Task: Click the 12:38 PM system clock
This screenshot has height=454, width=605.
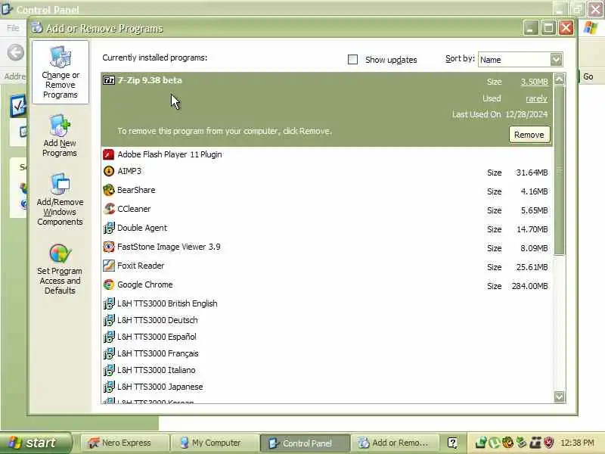Action: [x=577, y=443]
